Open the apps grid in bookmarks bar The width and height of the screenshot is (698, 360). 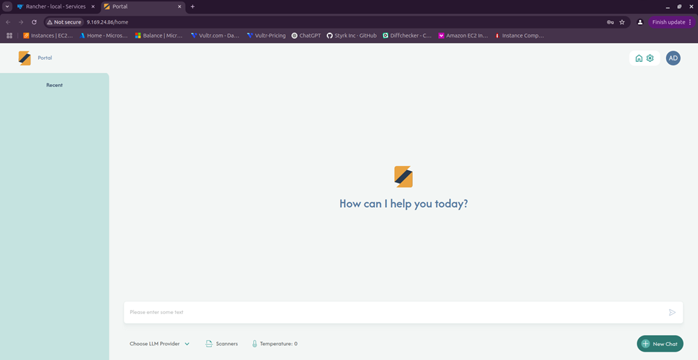tap(9, 35)
